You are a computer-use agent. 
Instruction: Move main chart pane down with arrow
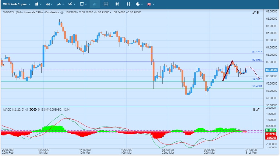pos(258,12)
